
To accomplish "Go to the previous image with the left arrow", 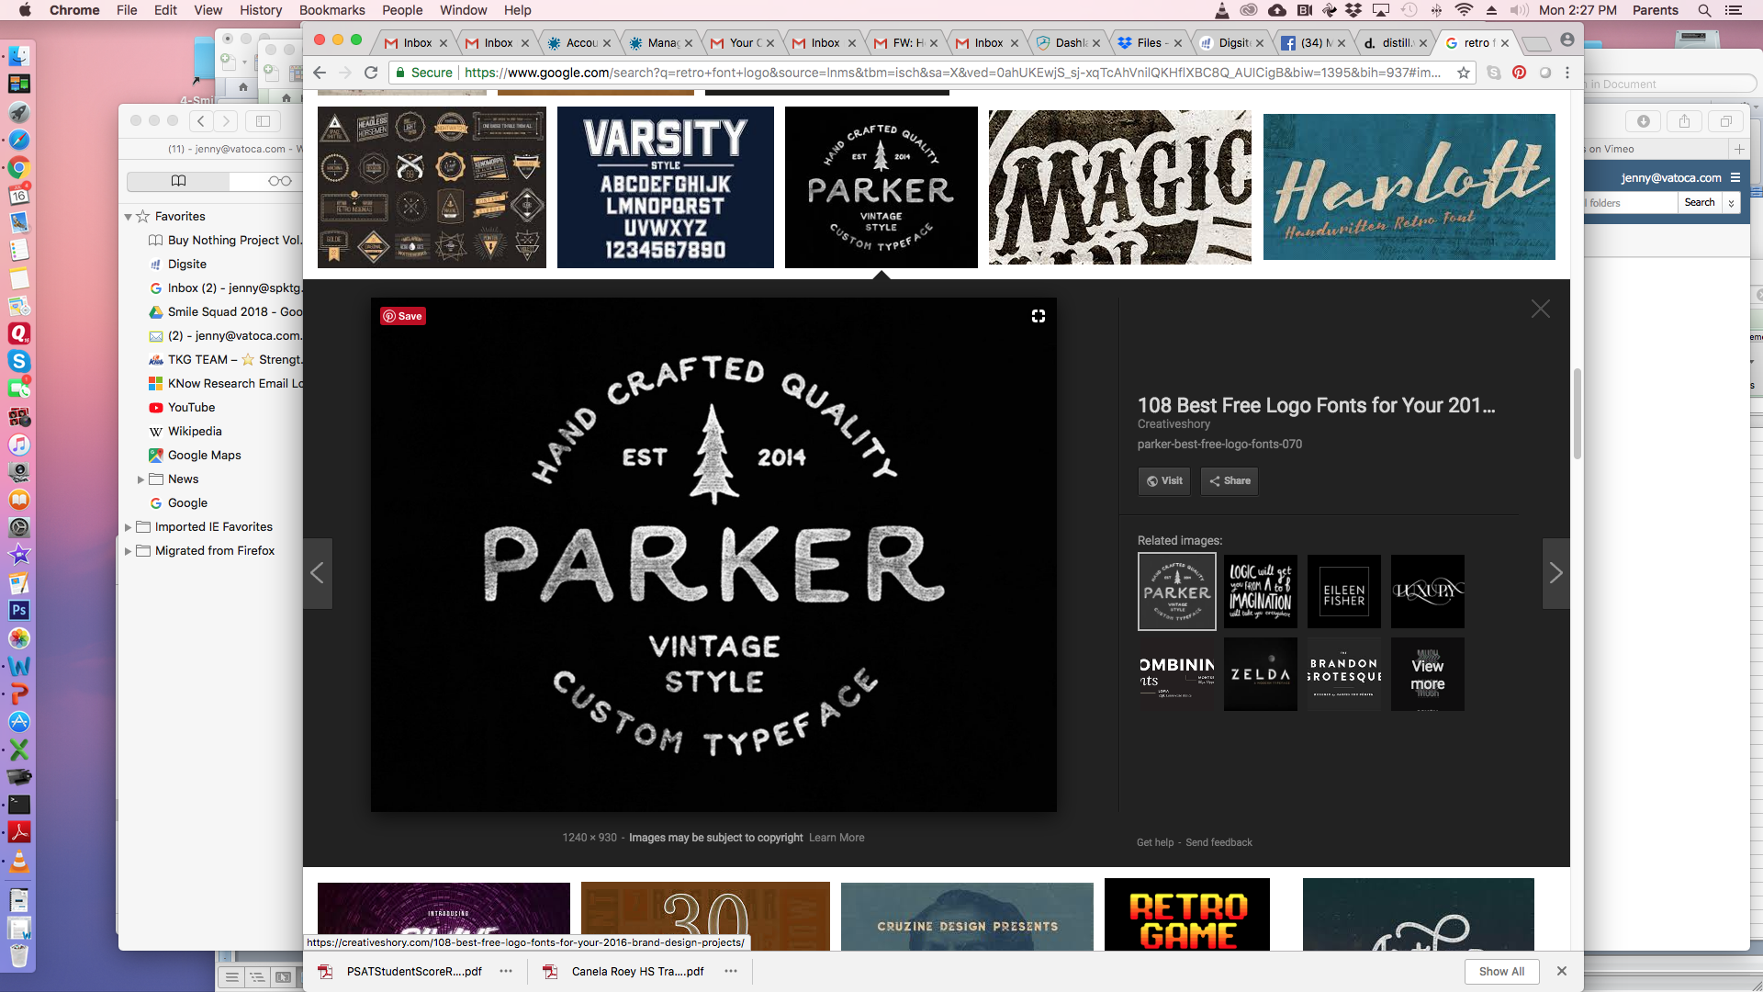I will point(318,574).
